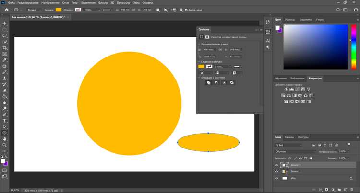Select the Clone Stamp tool
This screenshot has width=360, height=193.
[x=5, y=78]
